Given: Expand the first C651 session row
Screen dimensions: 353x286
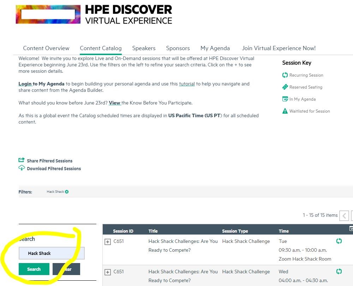Looking at the screenshot, I should coord(108,242).
